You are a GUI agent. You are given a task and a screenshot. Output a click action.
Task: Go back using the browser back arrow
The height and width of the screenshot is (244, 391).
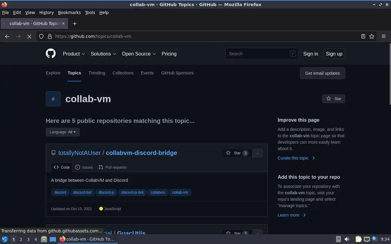pos(7,36)
